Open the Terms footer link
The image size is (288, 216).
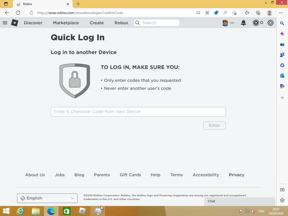[176, 175]
